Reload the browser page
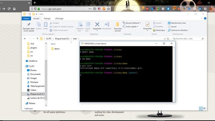This screenshot has width=215, height=121. click(x=9, y=9)
